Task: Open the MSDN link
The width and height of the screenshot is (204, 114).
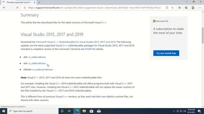Action: pyautogui.click(x=88, y=49)
